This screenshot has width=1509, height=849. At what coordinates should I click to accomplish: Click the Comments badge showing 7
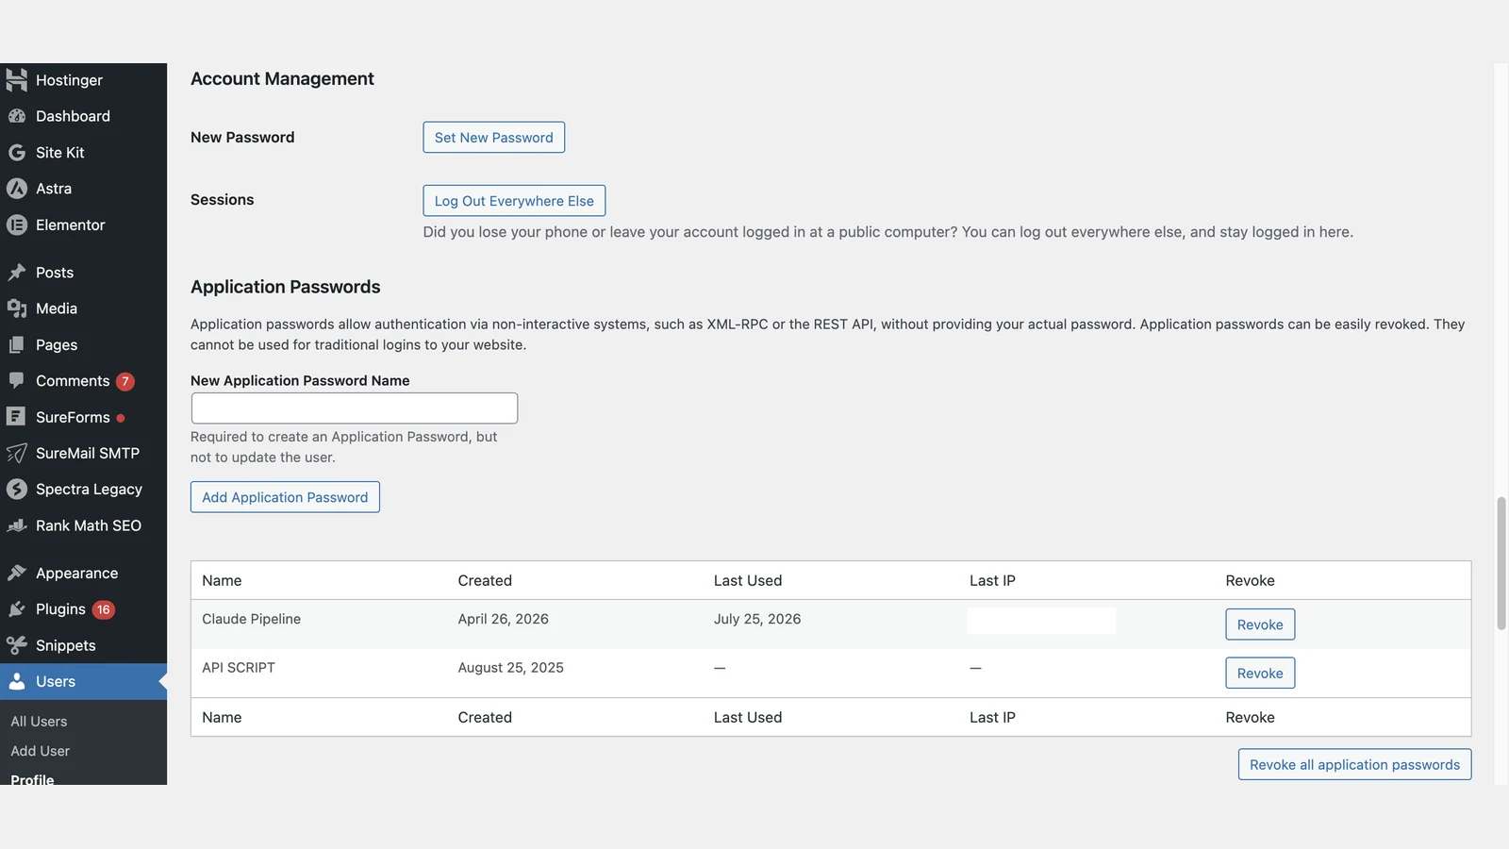[x=125, y=381]
